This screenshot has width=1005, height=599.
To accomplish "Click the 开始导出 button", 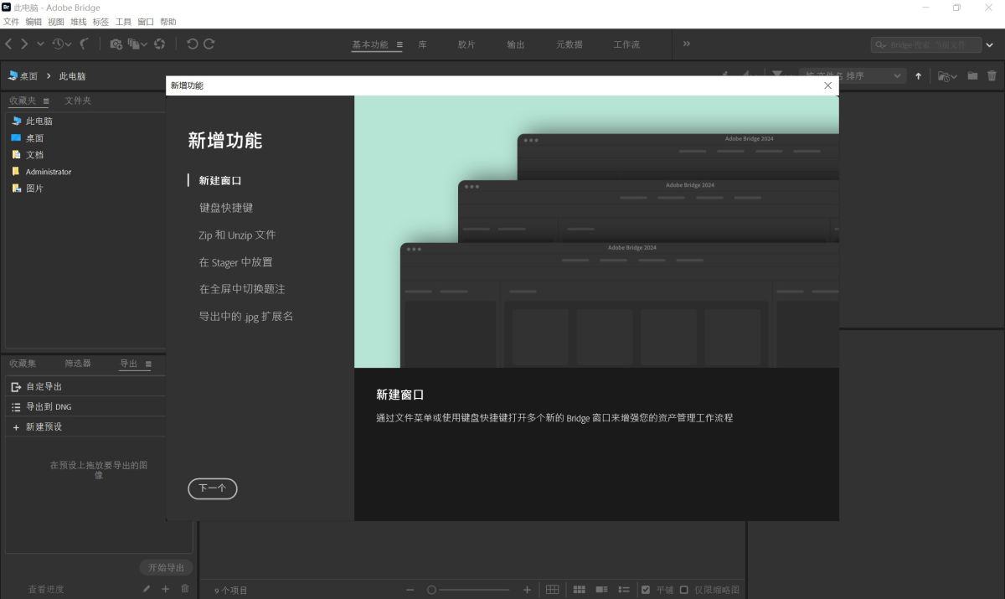I will click(166, 567).
